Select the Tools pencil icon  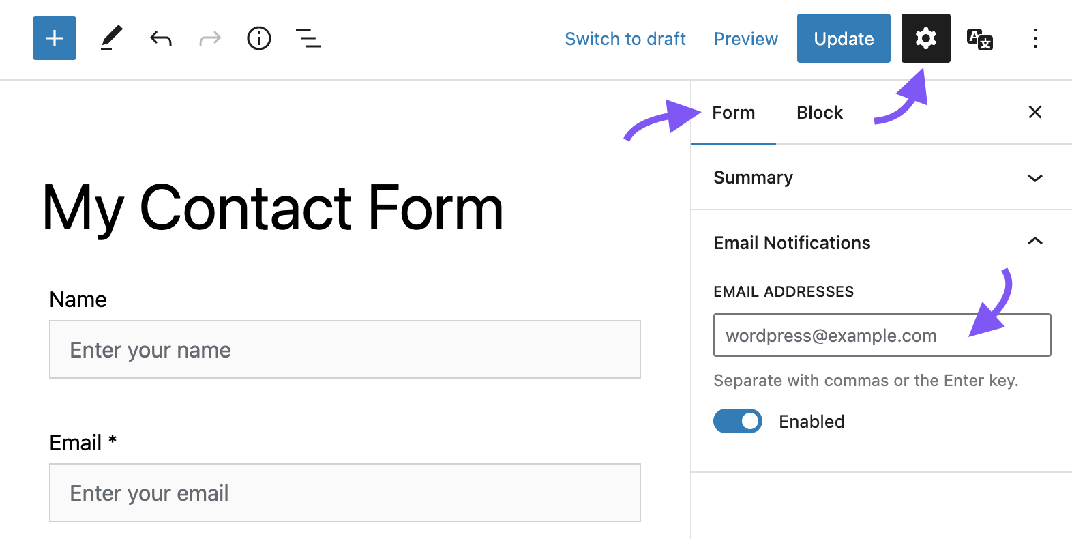[111, 38]
